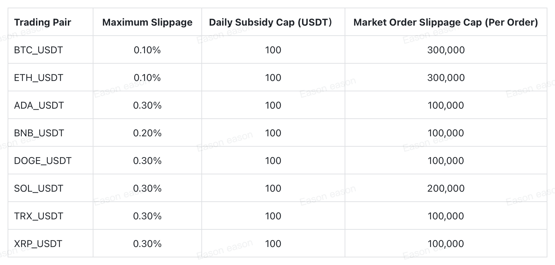
Task: Click BNB_USDT's 0.20% maximum slippage value
Action: 147,133
